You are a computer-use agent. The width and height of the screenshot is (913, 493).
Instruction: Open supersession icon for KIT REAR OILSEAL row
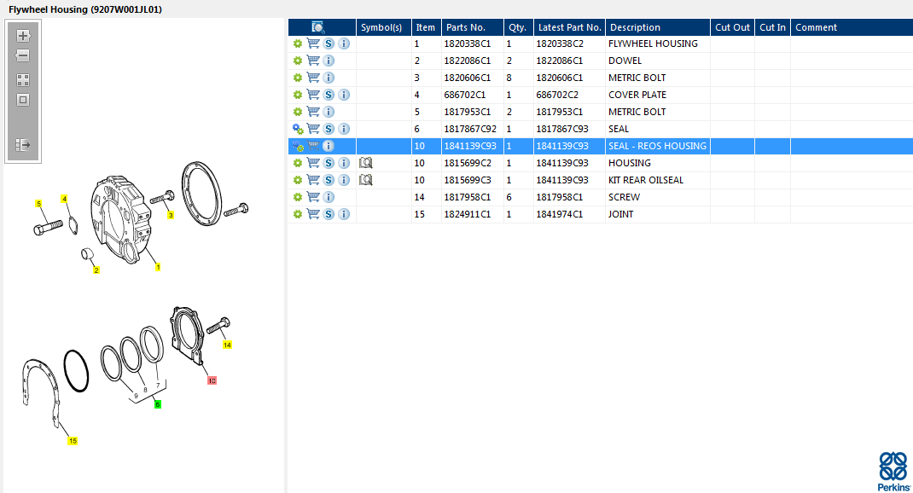pyautogui.click(x=329, y=180)
